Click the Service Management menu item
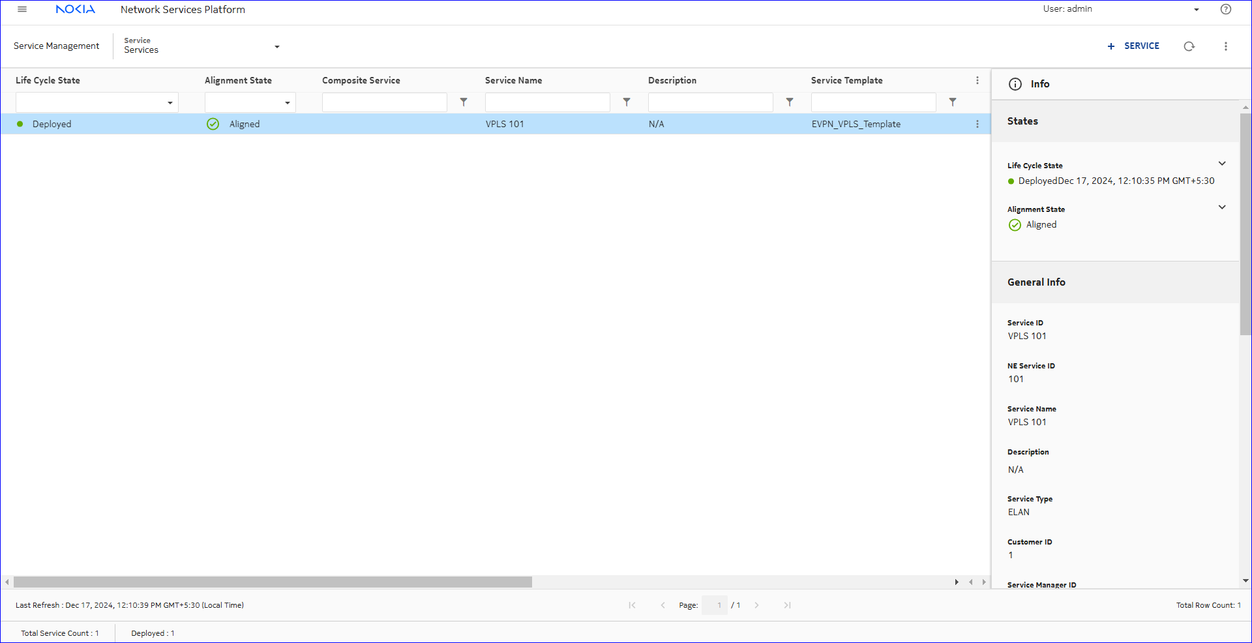Viewport: 1252px width, 643px height. pos(56,46)
